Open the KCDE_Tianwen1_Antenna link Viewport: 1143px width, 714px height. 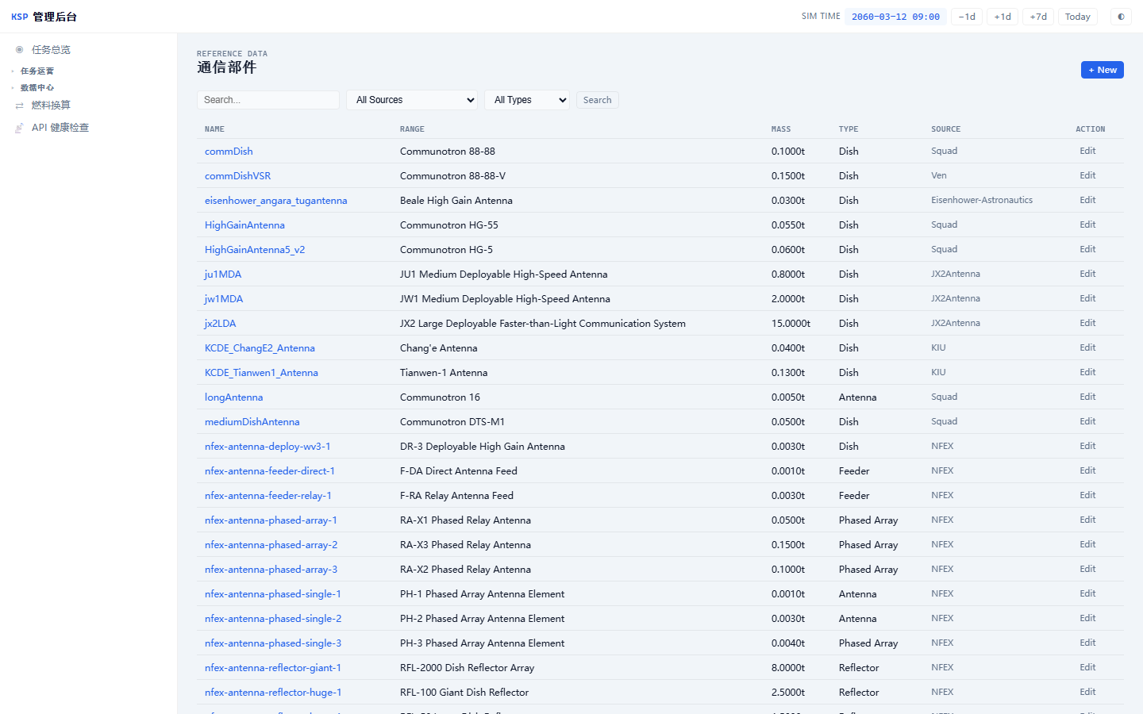click(261, 372)
